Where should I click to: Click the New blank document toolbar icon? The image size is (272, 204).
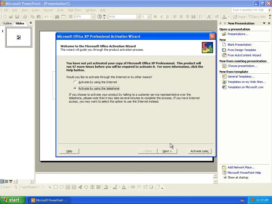(5, 17)
